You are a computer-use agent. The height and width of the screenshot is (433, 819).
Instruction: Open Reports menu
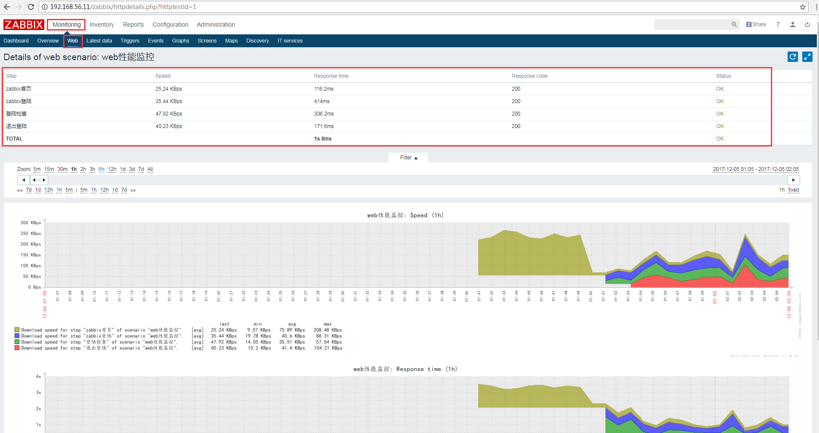point(133,24)
